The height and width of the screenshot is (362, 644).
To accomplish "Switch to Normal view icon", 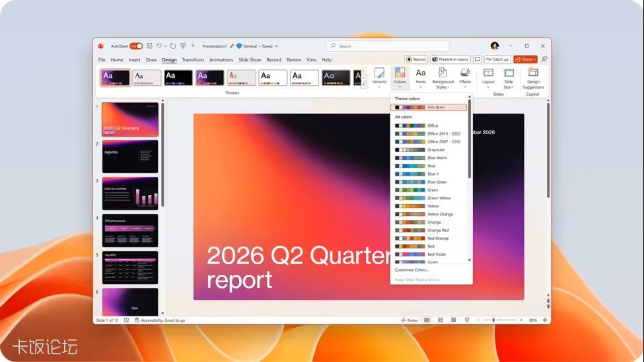I will pos(427,320).
